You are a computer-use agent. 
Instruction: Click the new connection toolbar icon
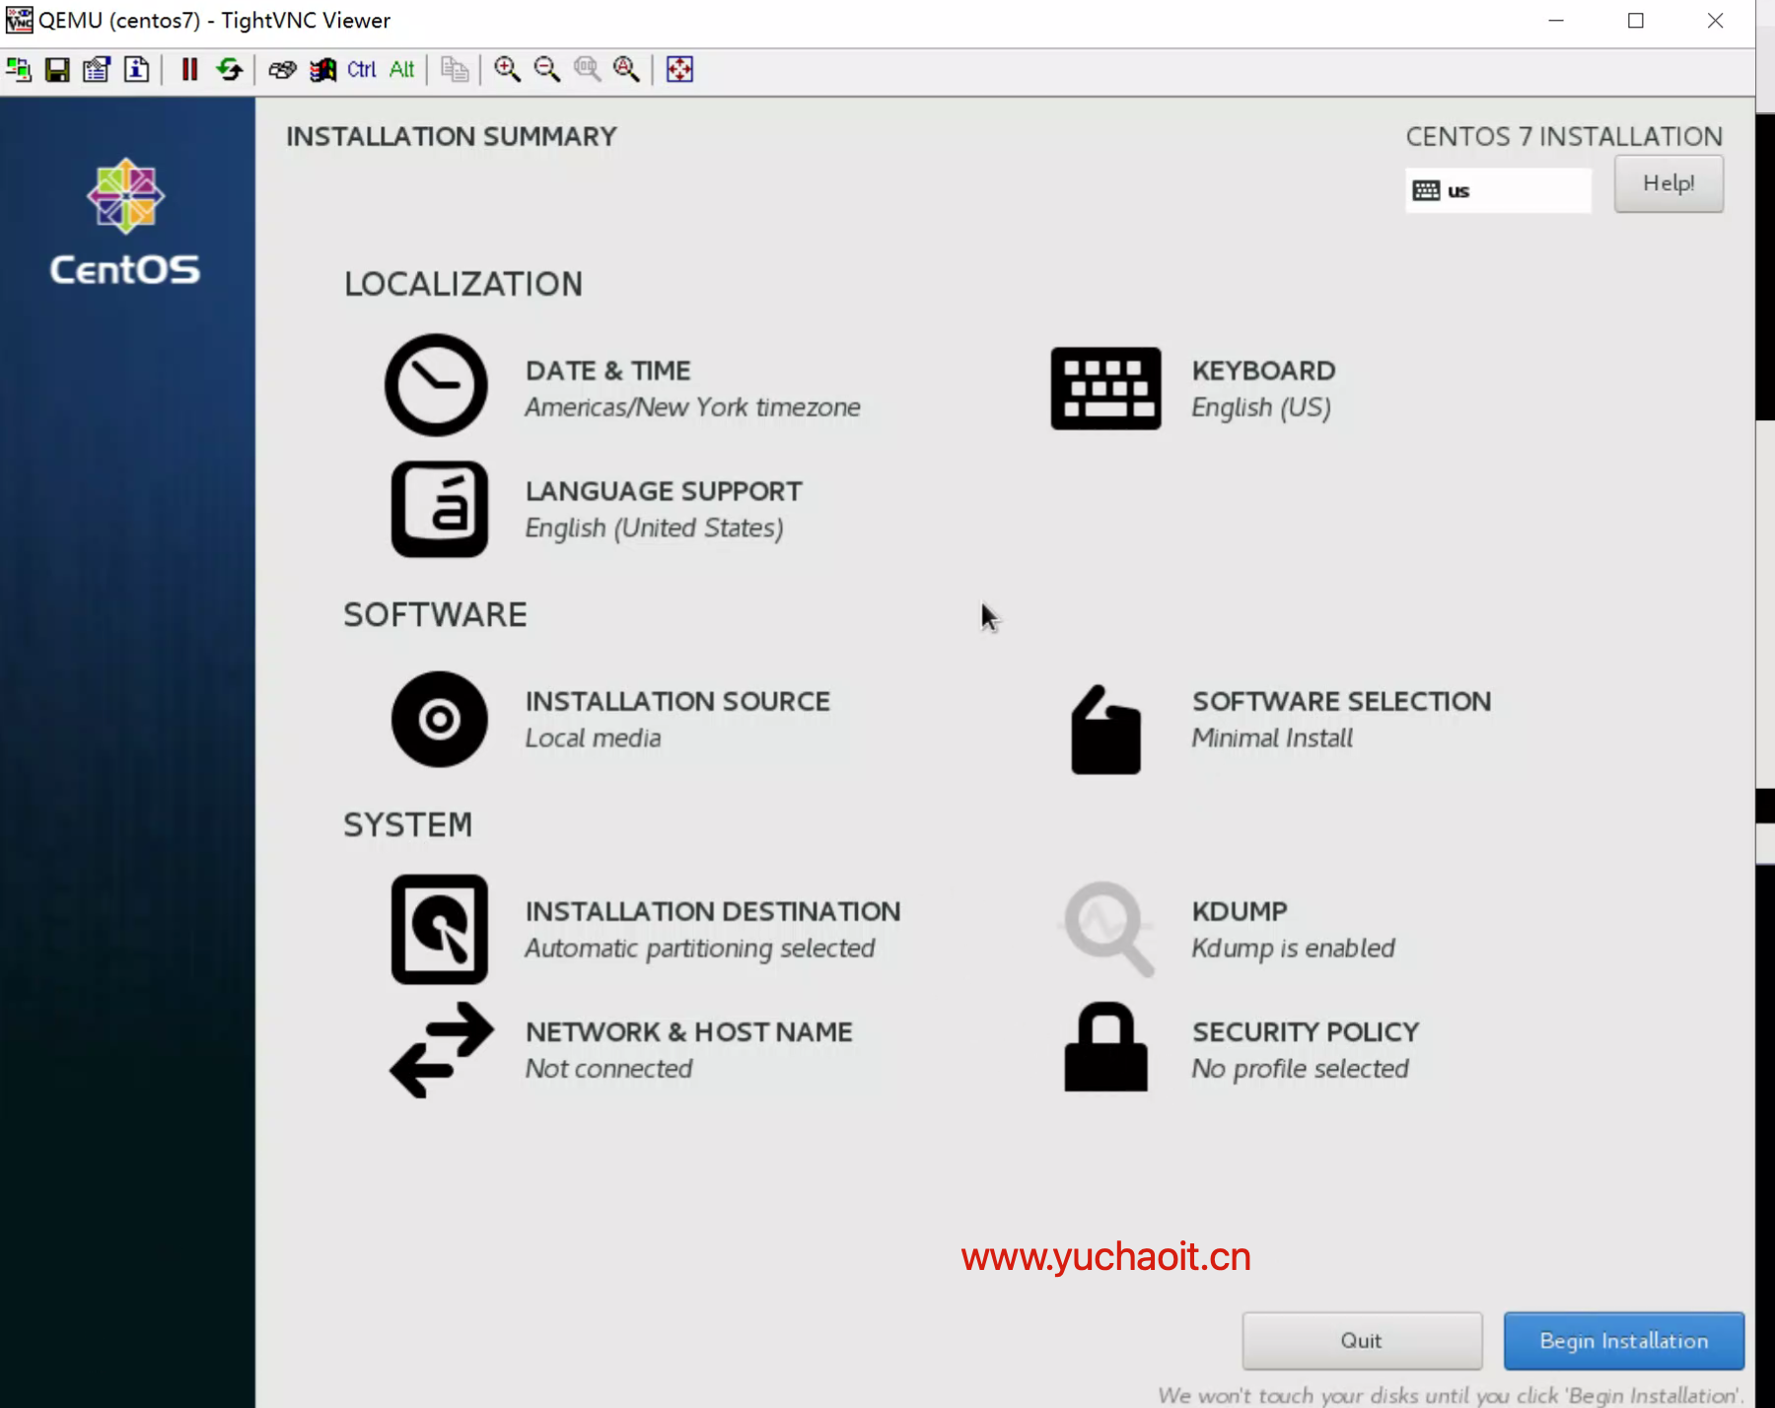pos(19,69)
